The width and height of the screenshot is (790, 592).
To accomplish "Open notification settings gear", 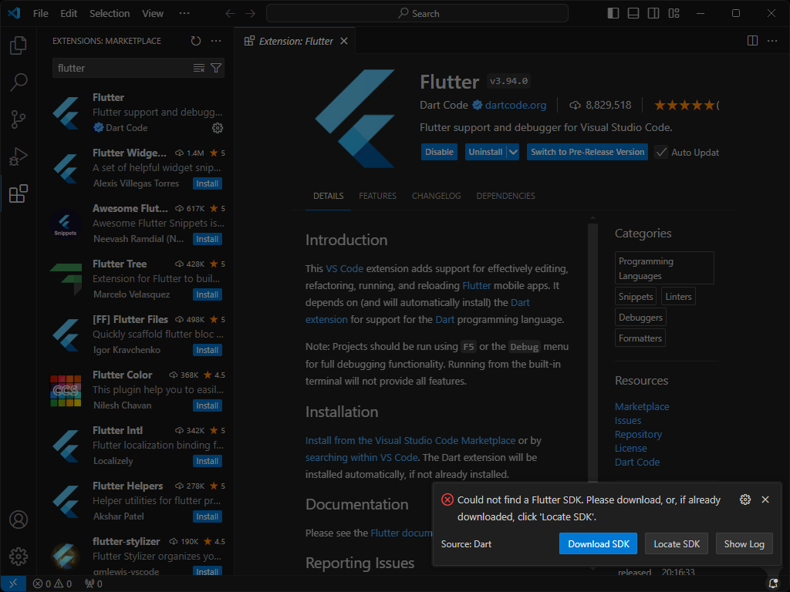I will pos(745,499).
